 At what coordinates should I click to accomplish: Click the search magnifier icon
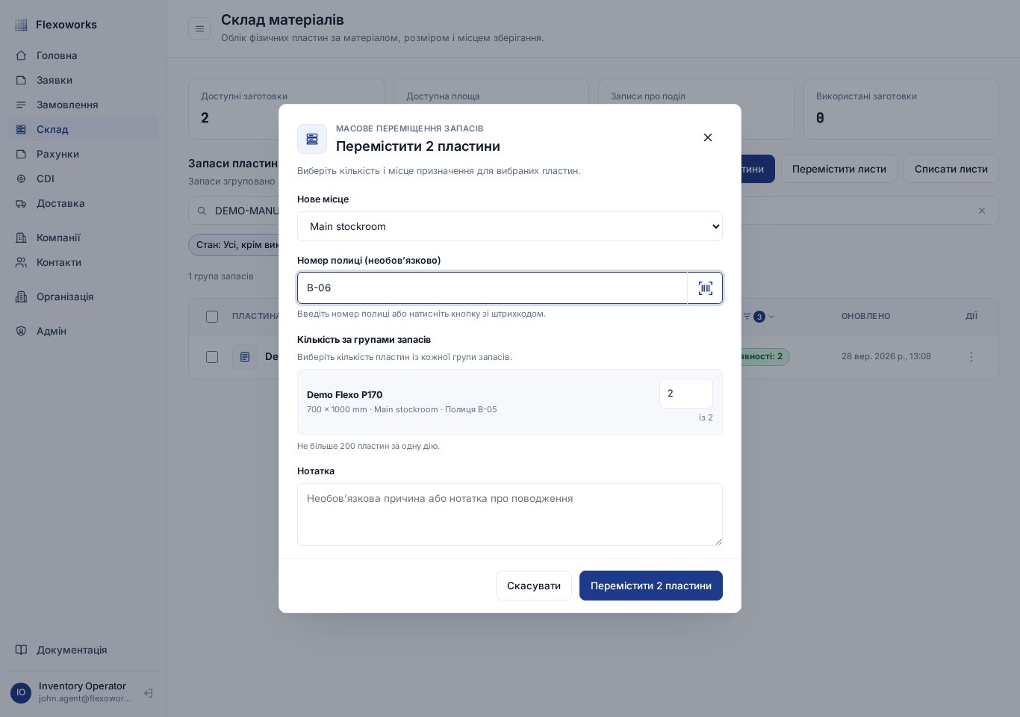click(202, 211)
